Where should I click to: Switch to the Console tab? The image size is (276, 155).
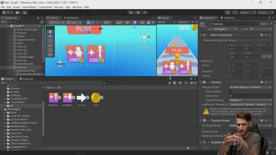[26, 79]
